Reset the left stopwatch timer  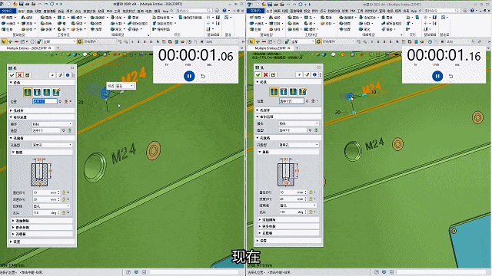click(203, 76)
